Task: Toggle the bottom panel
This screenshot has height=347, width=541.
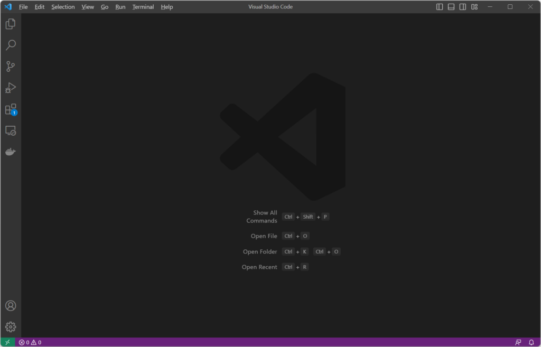Action: [451, 7]
